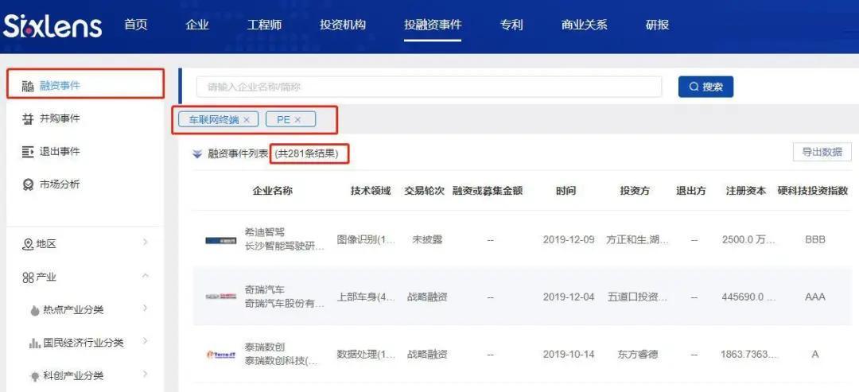Open the 工程师 nav item

pos(265,25)
